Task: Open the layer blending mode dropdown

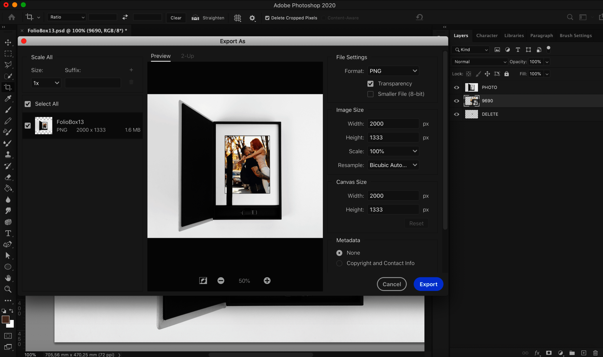Action: 479,61
